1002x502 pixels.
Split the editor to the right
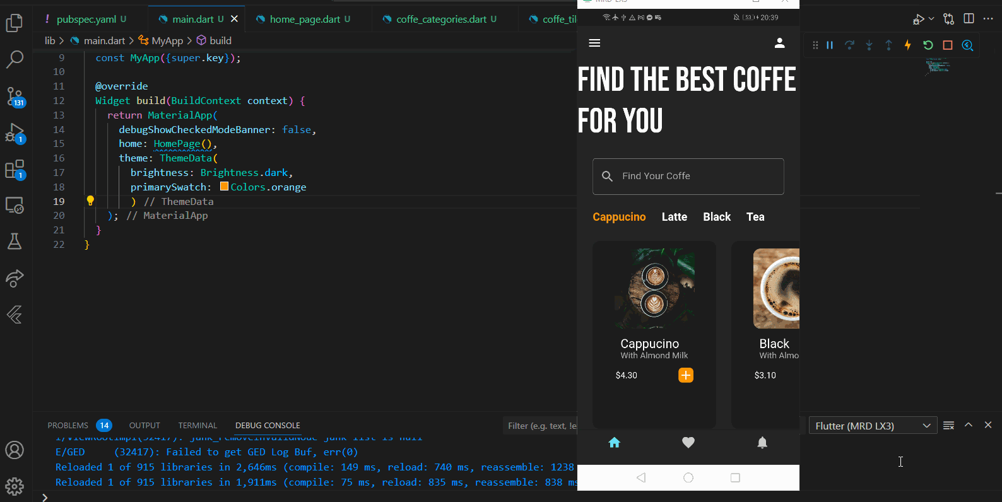pyautogui.click(x=969, y=19)
